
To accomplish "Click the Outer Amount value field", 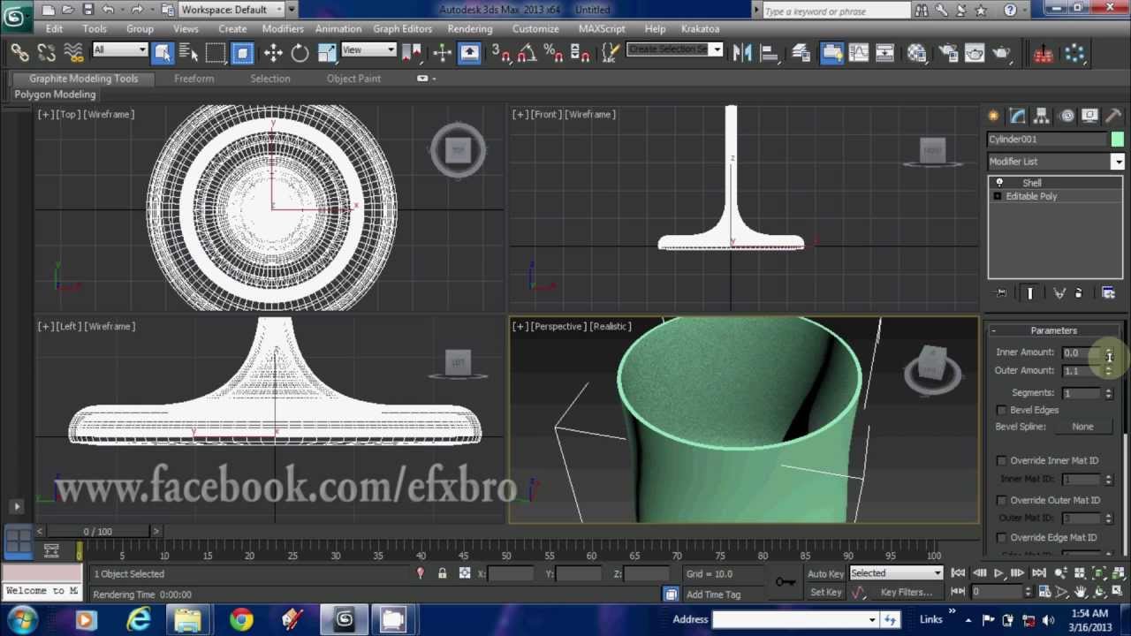I will coord(1082,371).
